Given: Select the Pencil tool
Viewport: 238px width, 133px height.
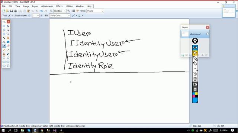Looking at the screenshot, I should click(x=4, y=50).
